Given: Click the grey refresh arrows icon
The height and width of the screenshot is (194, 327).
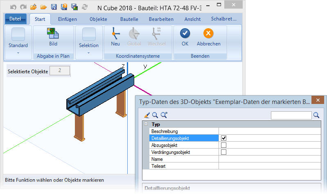Looking at the screenshot, I should (x=85, y=7).
